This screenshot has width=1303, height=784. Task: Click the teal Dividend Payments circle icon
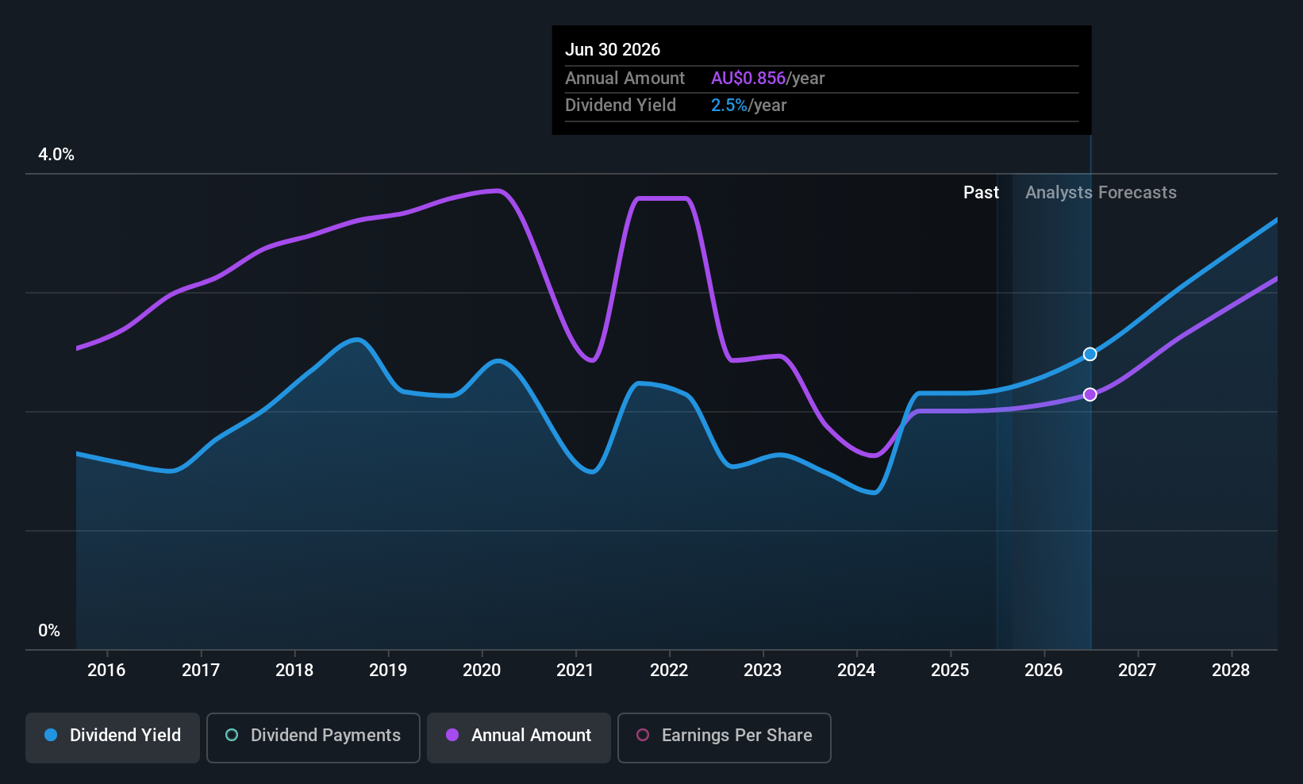[232, 735]
